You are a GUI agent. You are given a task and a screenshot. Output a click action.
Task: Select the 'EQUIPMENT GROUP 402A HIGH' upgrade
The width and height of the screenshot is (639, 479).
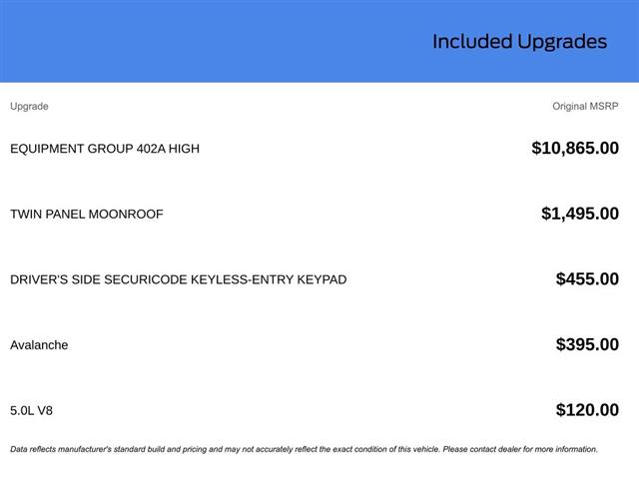tap(105, 149)
